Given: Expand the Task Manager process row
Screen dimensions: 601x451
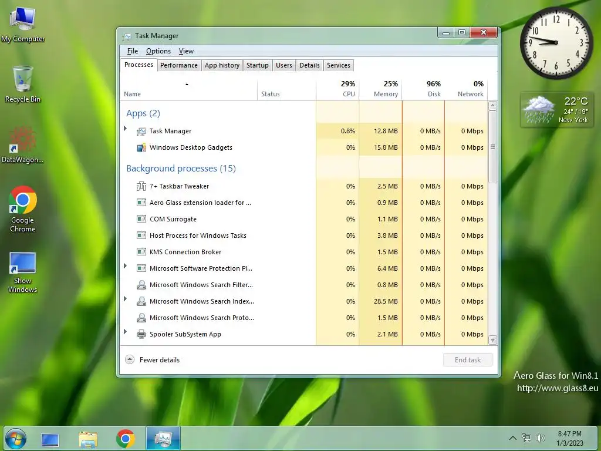Looking at the screenshot, I should 126,129.
